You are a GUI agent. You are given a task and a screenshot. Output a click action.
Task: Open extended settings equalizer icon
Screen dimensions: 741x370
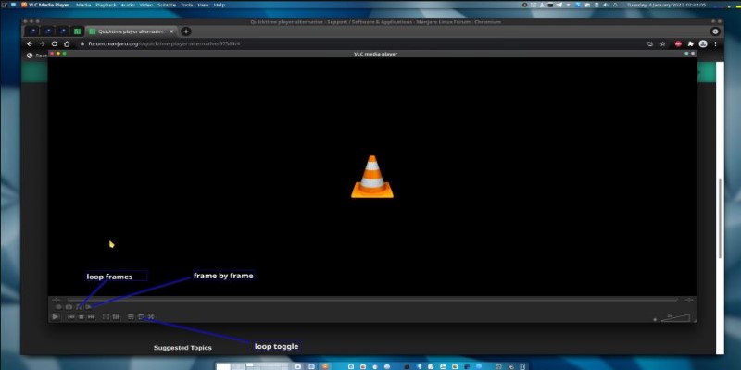click(x=116, y=317)
